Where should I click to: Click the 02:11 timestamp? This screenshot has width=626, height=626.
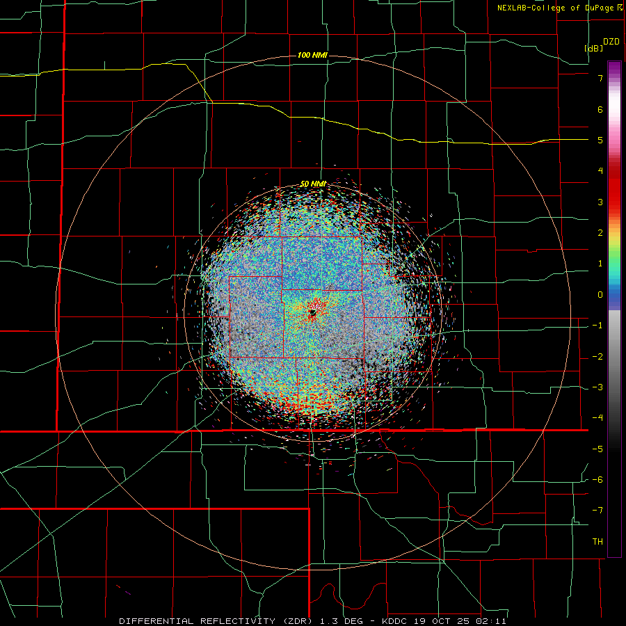tap(492, 621)
